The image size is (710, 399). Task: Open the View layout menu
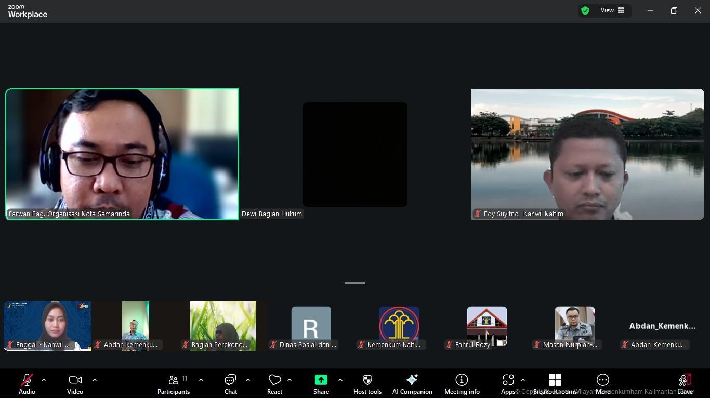pos(612,10)
